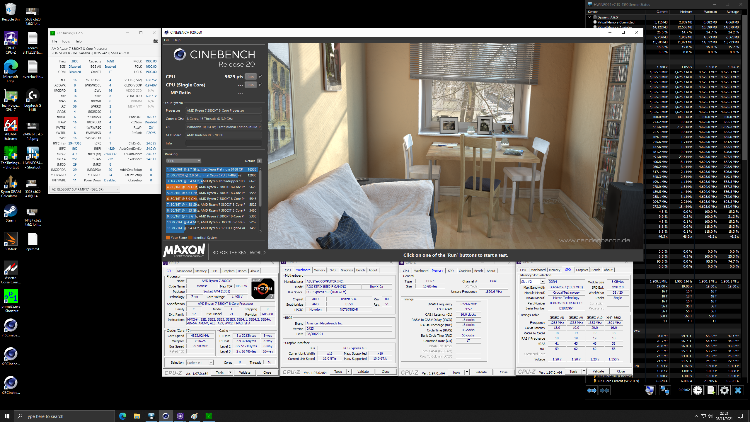
Task: Open Cinebench ranking CPU dropdown
Action: pos(184,161)
